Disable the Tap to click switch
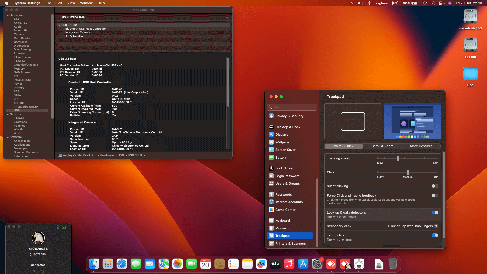Screen dimensions: 487x274 pos(435,235)
